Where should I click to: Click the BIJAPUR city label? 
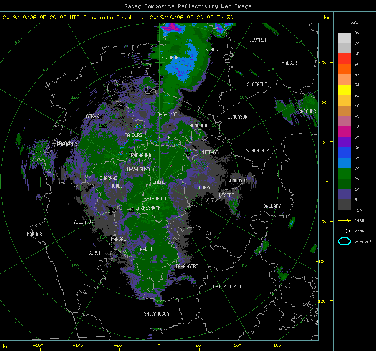click(x=170, y=58)
